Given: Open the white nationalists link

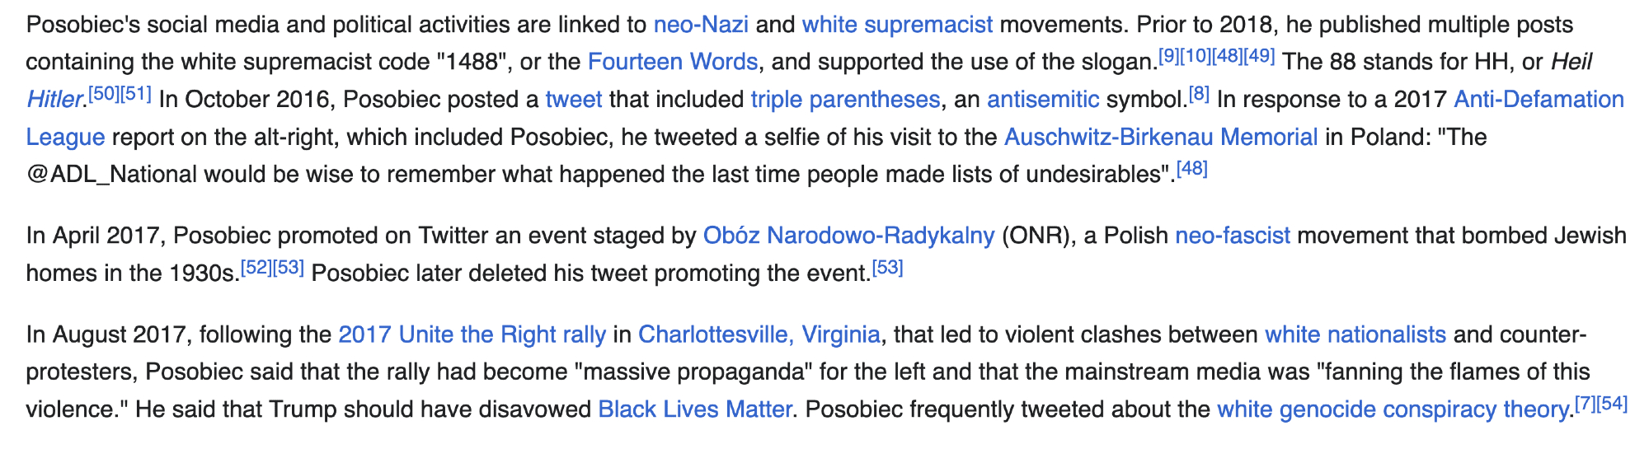Looking at the screenshot, I should click(x=1355, y=334).
